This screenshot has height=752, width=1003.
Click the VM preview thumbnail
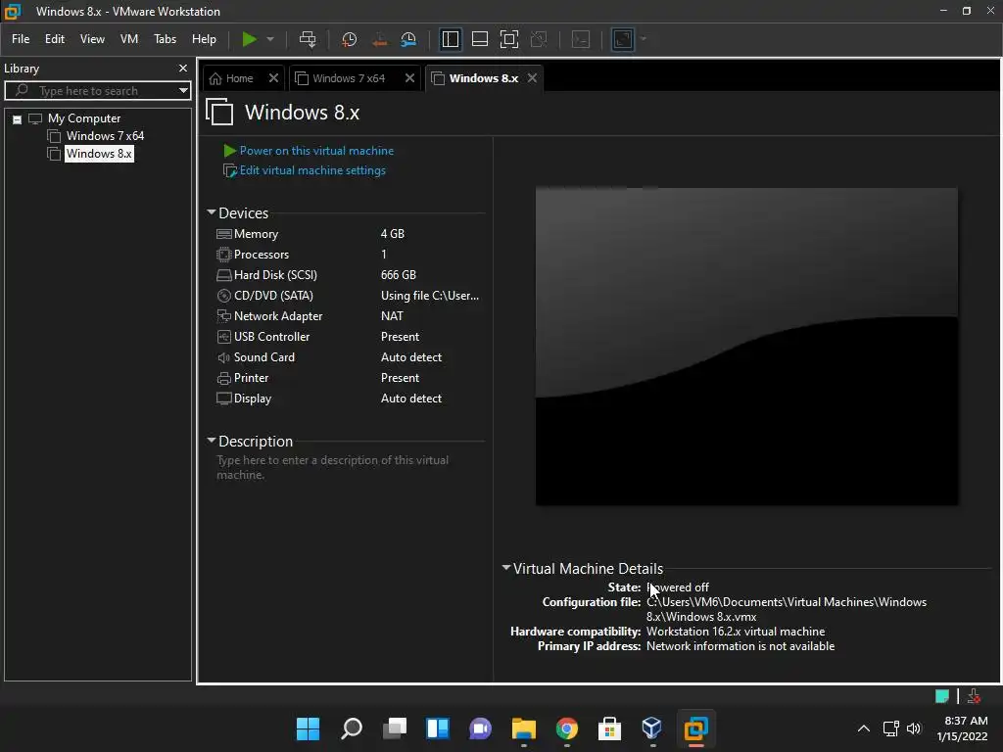tap(746, 346)
